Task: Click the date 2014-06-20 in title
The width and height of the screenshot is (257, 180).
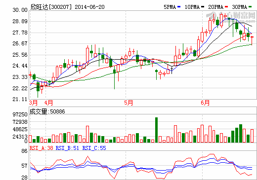Action: (89, 7)
